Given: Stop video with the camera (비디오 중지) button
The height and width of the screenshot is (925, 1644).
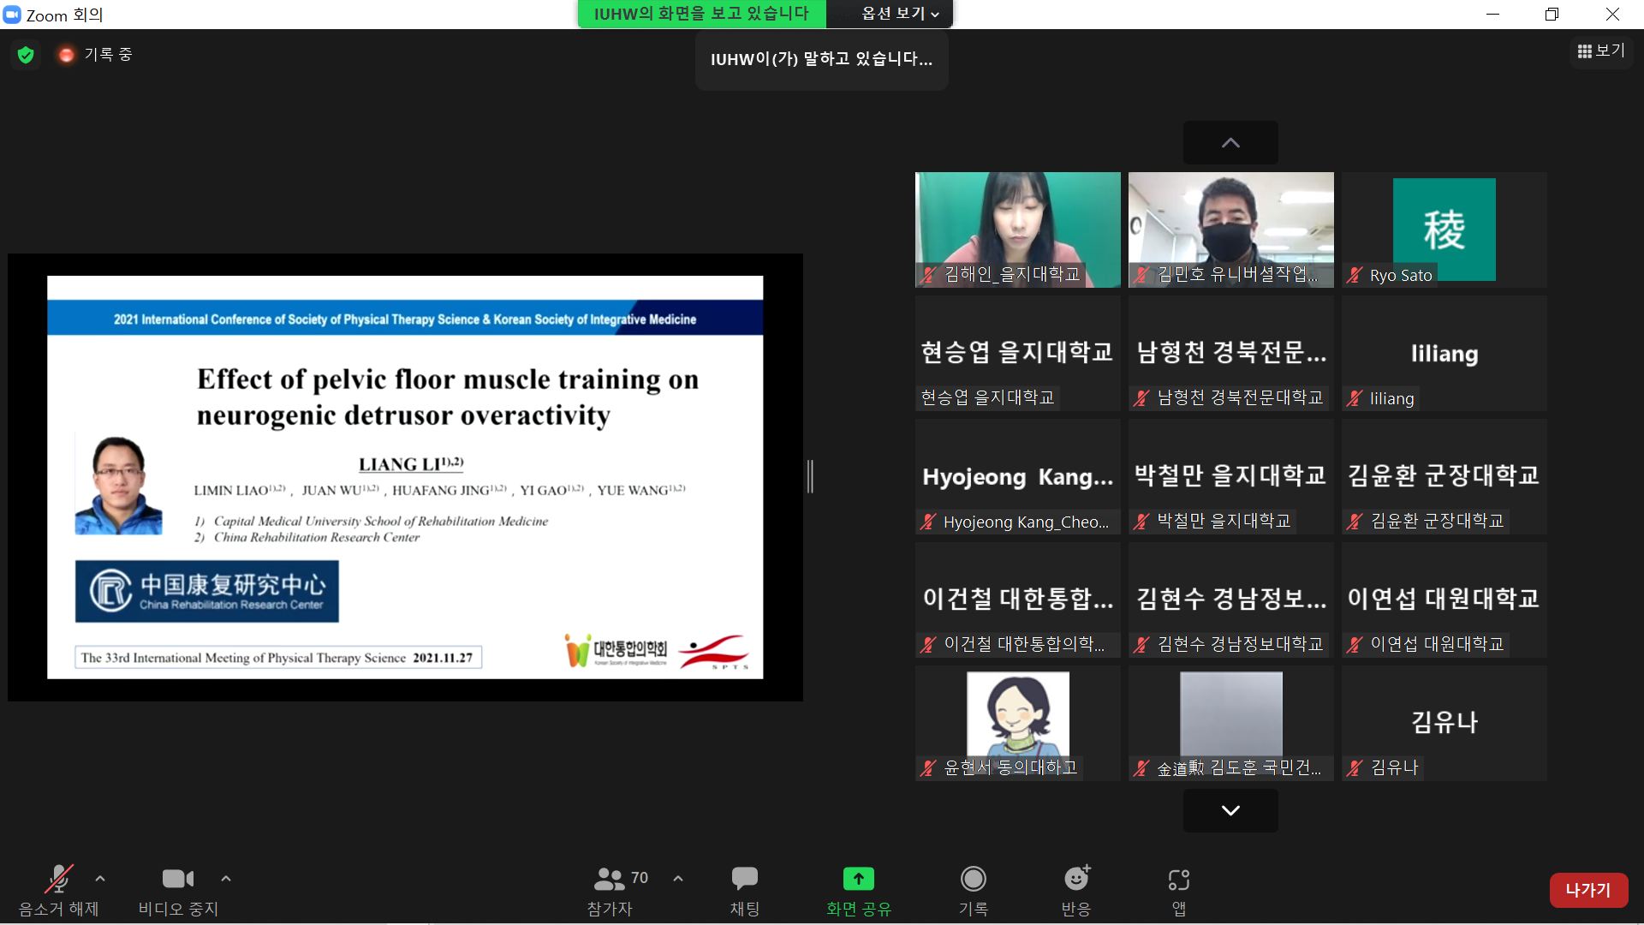Looking at the screenshot, I should tap(178, 880).
